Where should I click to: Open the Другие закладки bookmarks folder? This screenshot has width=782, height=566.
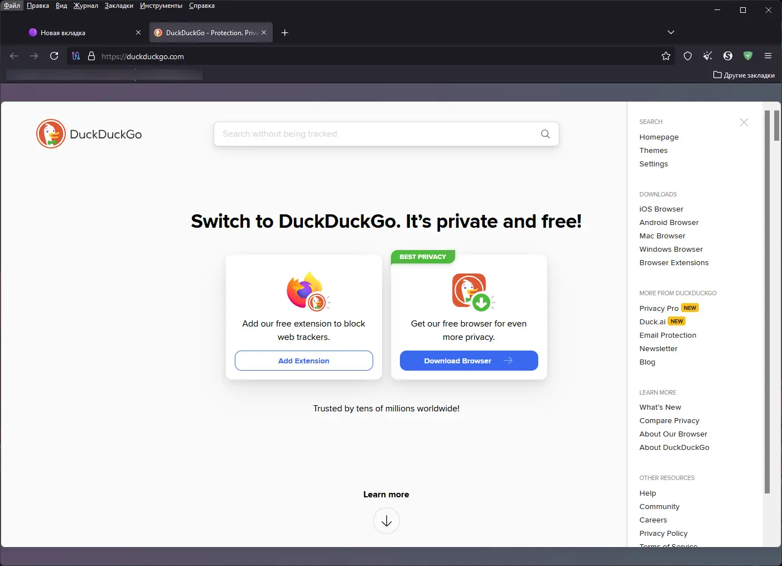744,75
